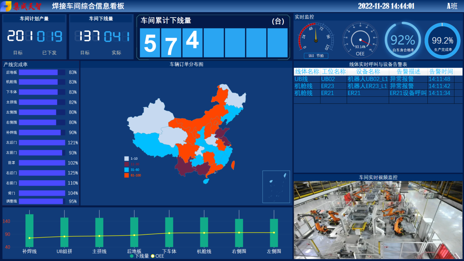This screenshot has height=261, width=464.
Task: Open the workshop live video feed
Action: tap(378, 220)
